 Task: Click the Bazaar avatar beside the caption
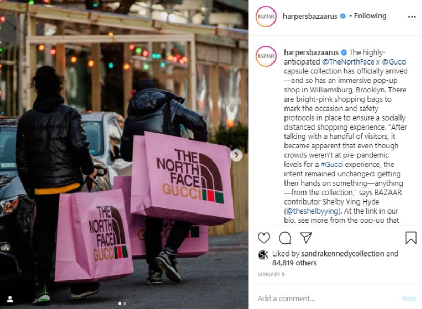266,56
